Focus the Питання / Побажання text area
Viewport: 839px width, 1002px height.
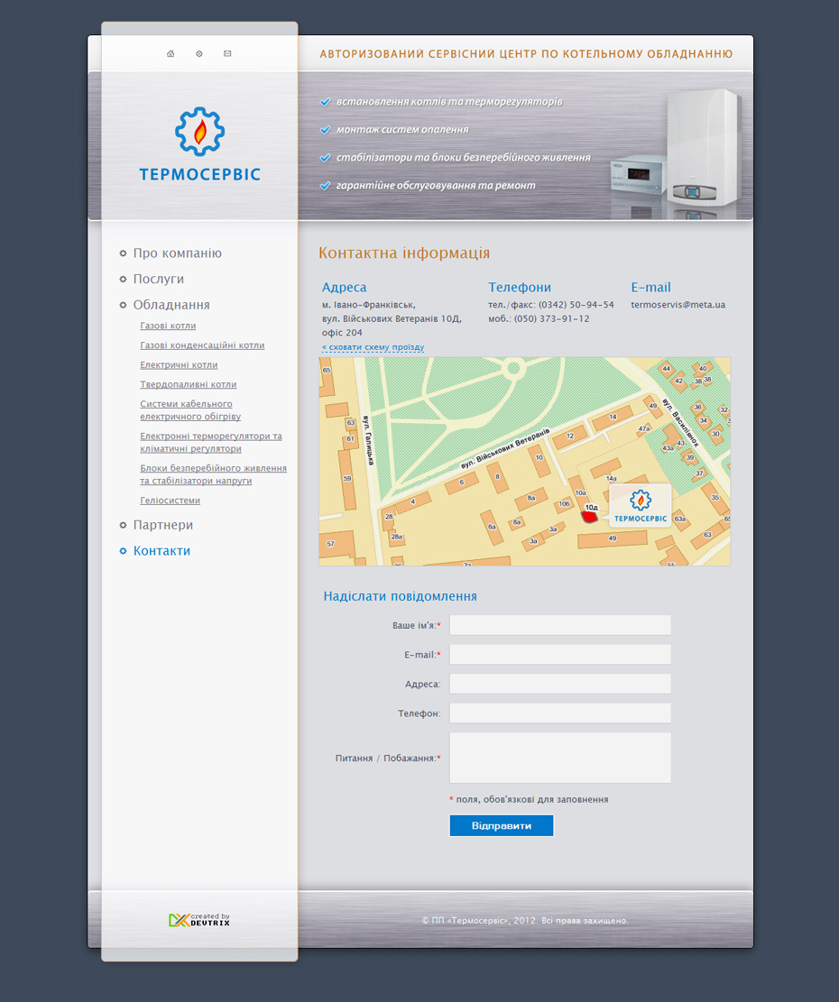pos(560,758)
